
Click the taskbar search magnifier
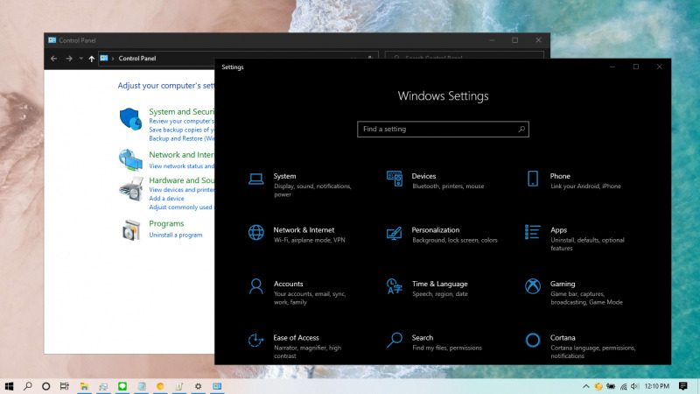(28, 386)
